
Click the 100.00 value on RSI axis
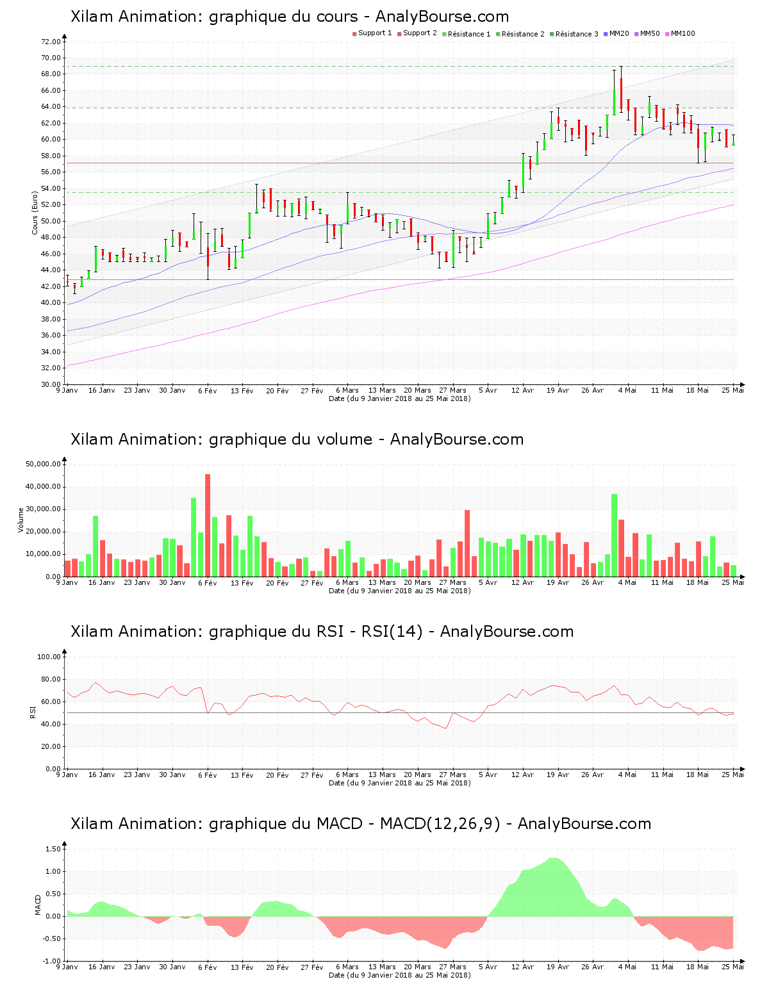click(49, 657)
